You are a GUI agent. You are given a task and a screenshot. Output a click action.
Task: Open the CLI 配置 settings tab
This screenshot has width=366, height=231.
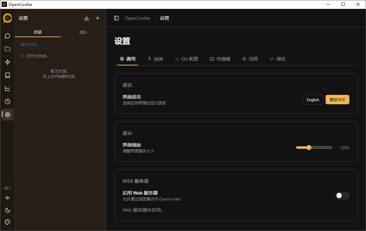point(187,59)
